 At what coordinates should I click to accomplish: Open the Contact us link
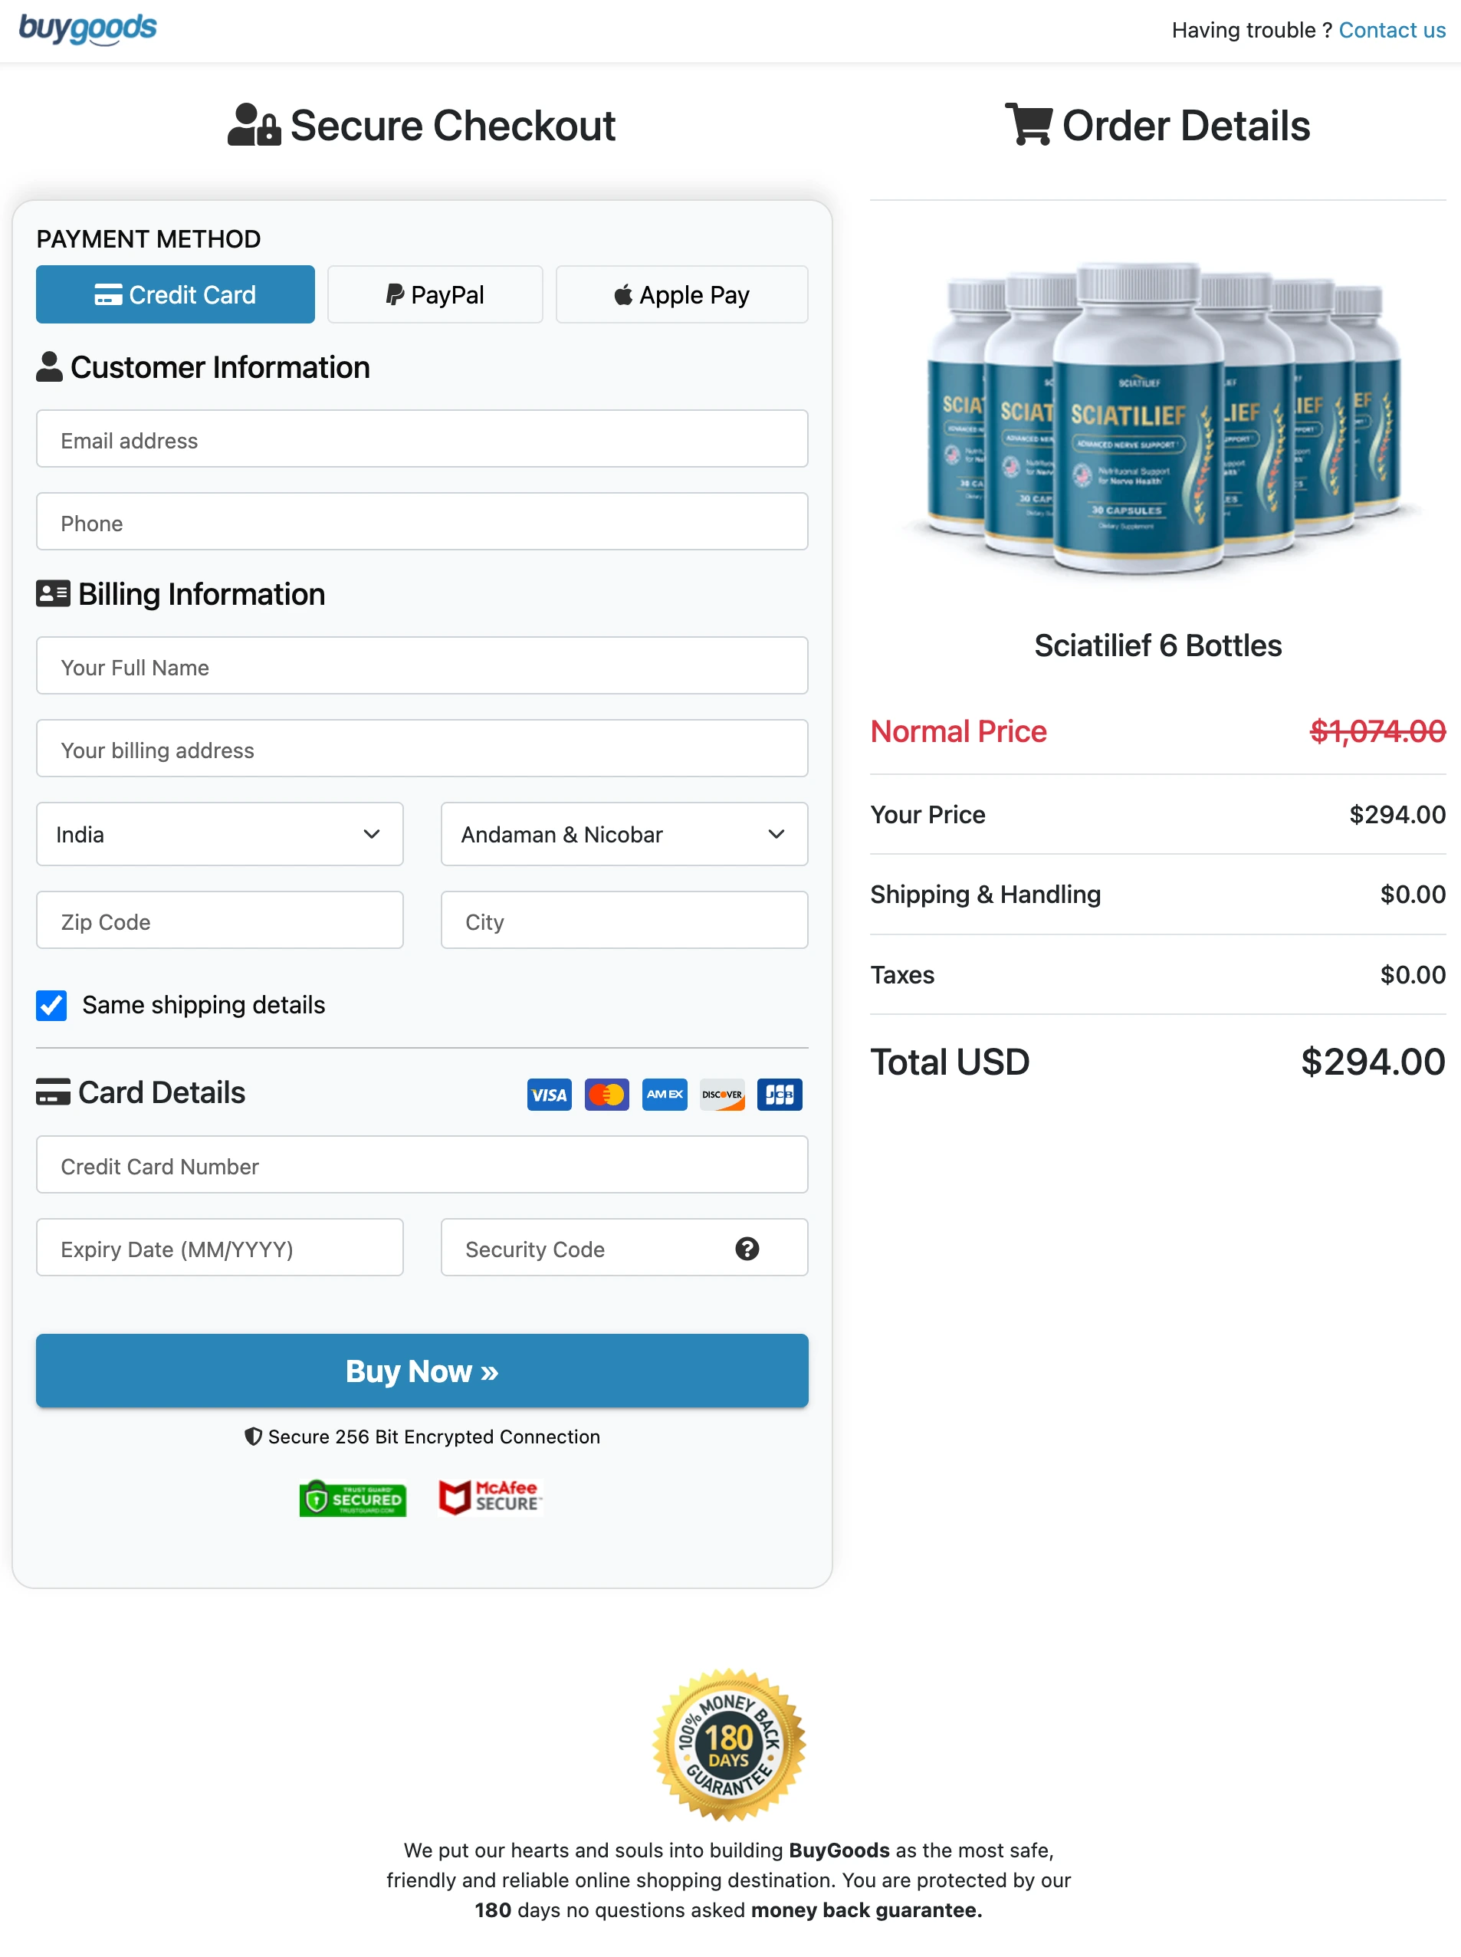1391,30
